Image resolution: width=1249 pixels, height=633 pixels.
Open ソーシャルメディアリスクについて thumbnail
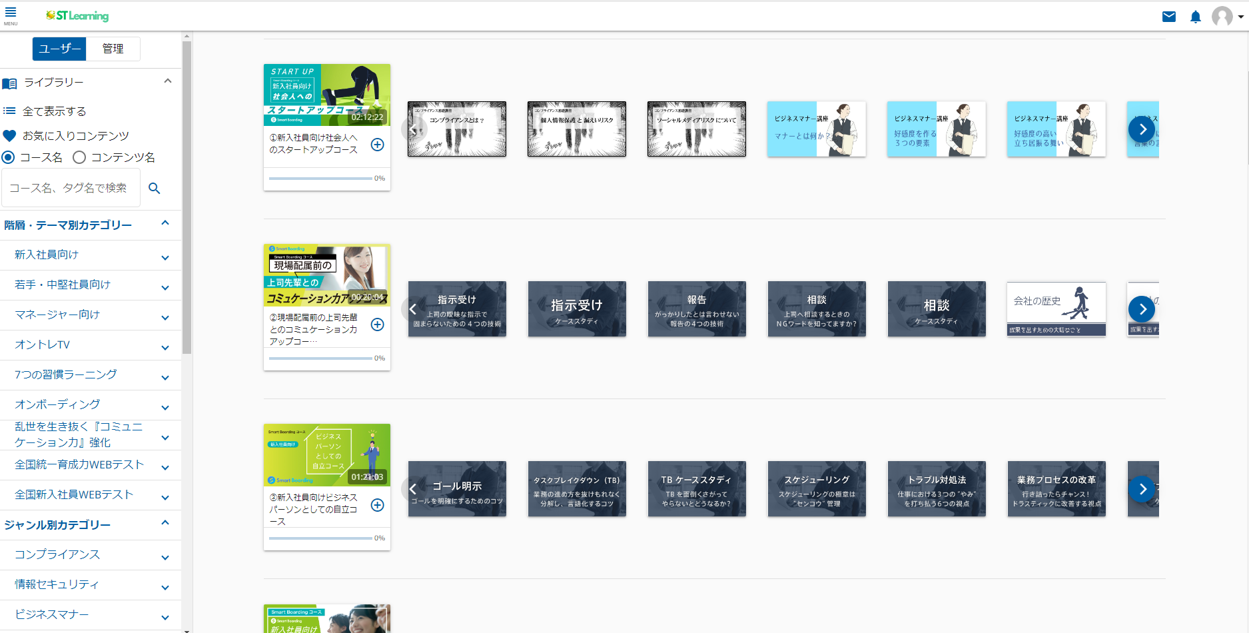click(x=697, y=129)
